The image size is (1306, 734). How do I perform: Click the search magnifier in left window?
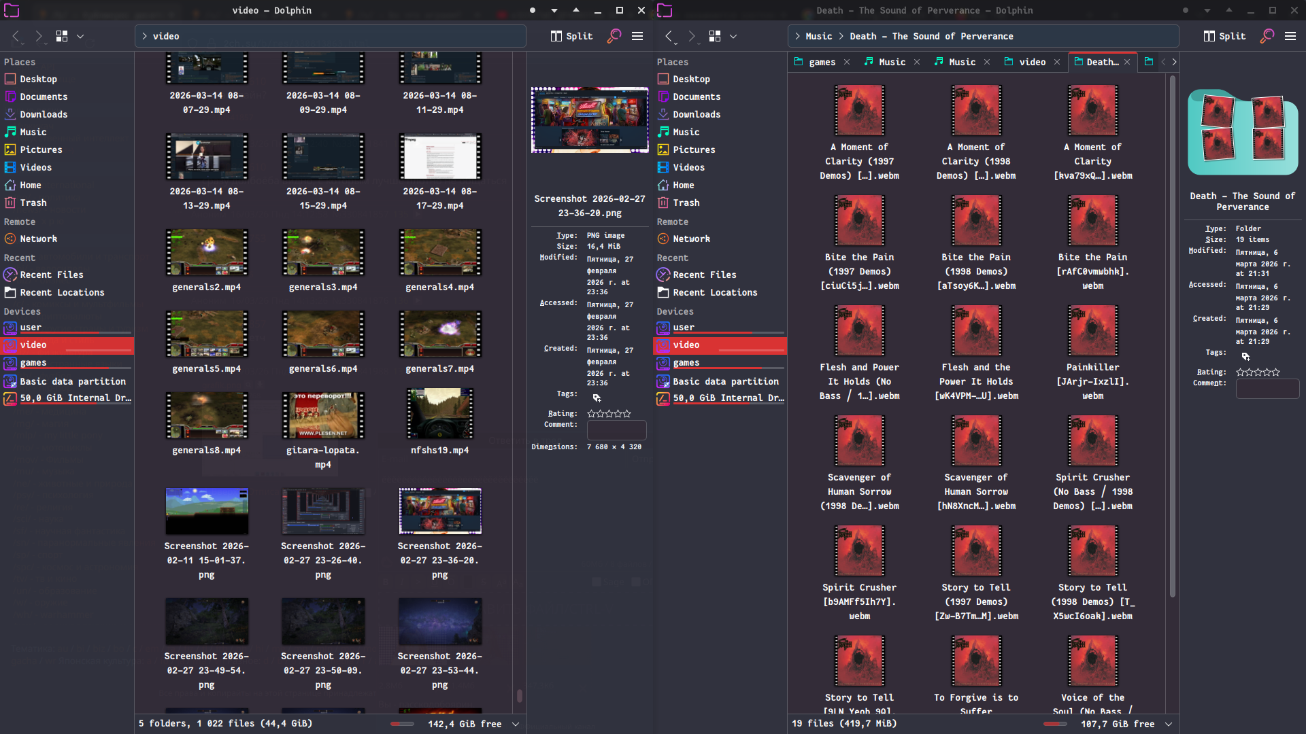point(614,36)
